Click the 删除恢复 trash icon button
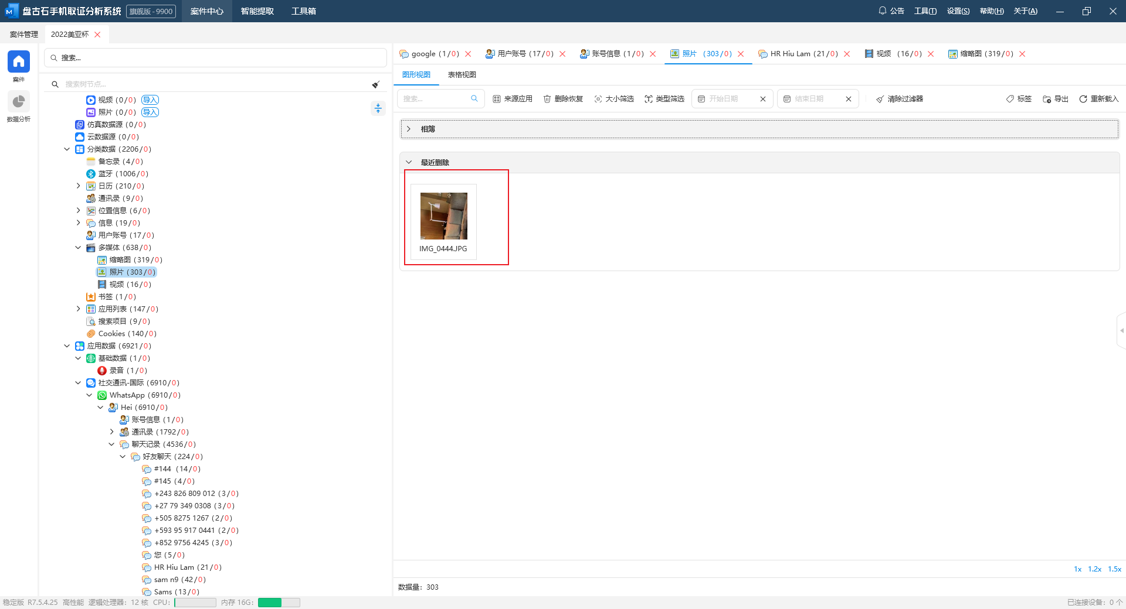Viewport: 1126px width, 609px height. point(563,99)
